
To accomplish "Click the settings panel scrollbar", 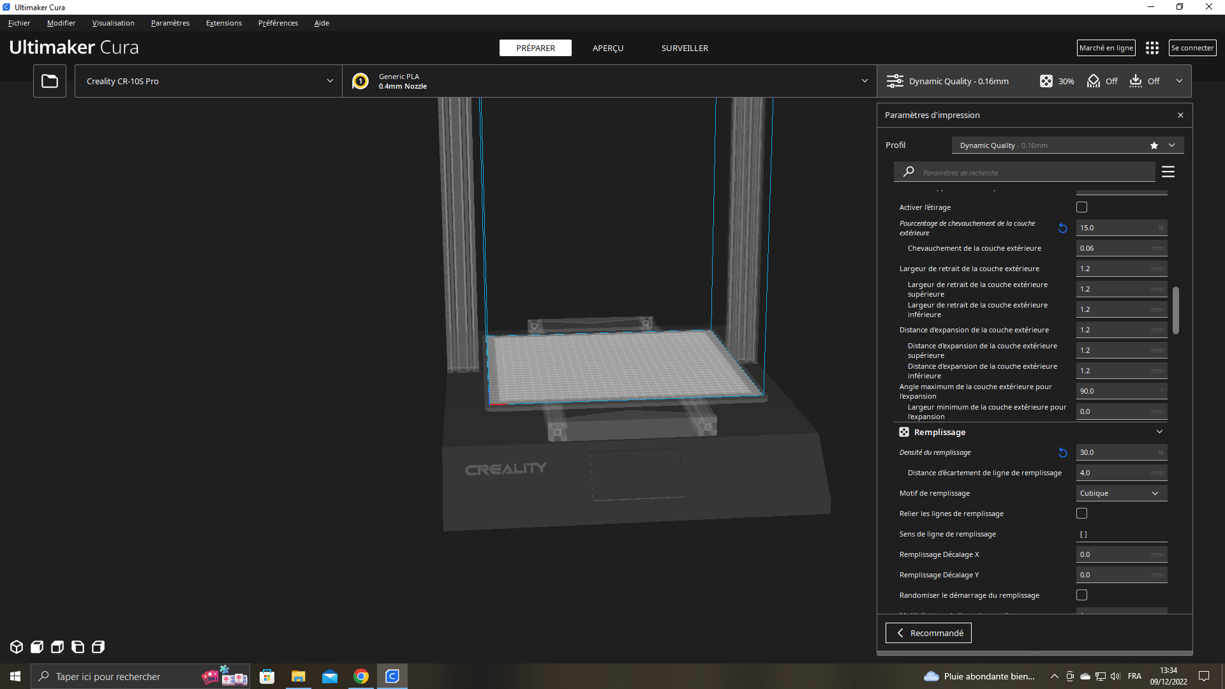I will coord(1175,310).
